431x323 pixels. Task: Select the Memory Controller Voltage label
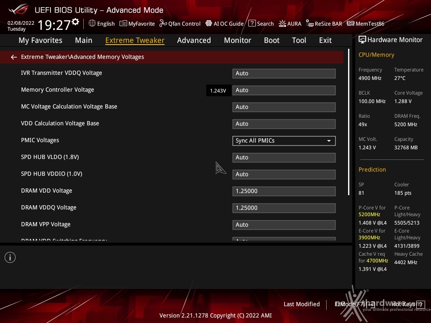57,90
